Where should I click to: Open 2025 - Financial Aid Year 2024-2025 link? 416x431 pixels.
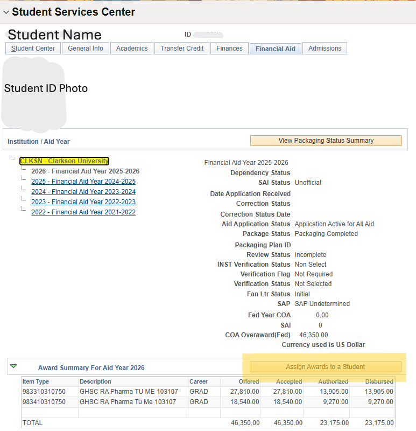pyautogui.click(x=83, y=182)
